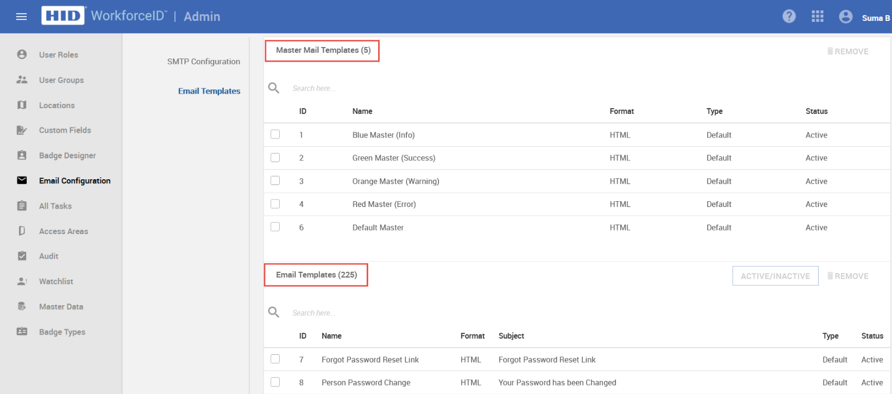This screenshot has width=892, height=394.
Task: Click the User Roles sidebar icon
Action: [x=22, y=54]
